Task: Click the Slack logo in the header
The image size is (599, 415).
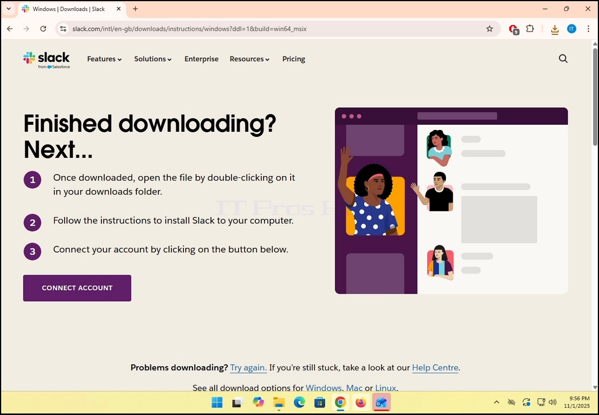Action: [46, 60]
